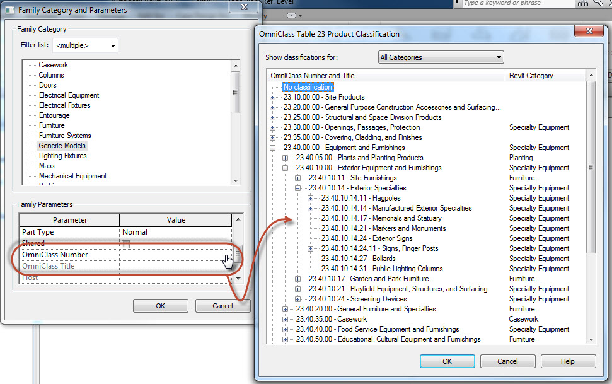The image size is (612, 384).
Task: Click the sign-in key icon at top right
Action: tap(599, 4)
